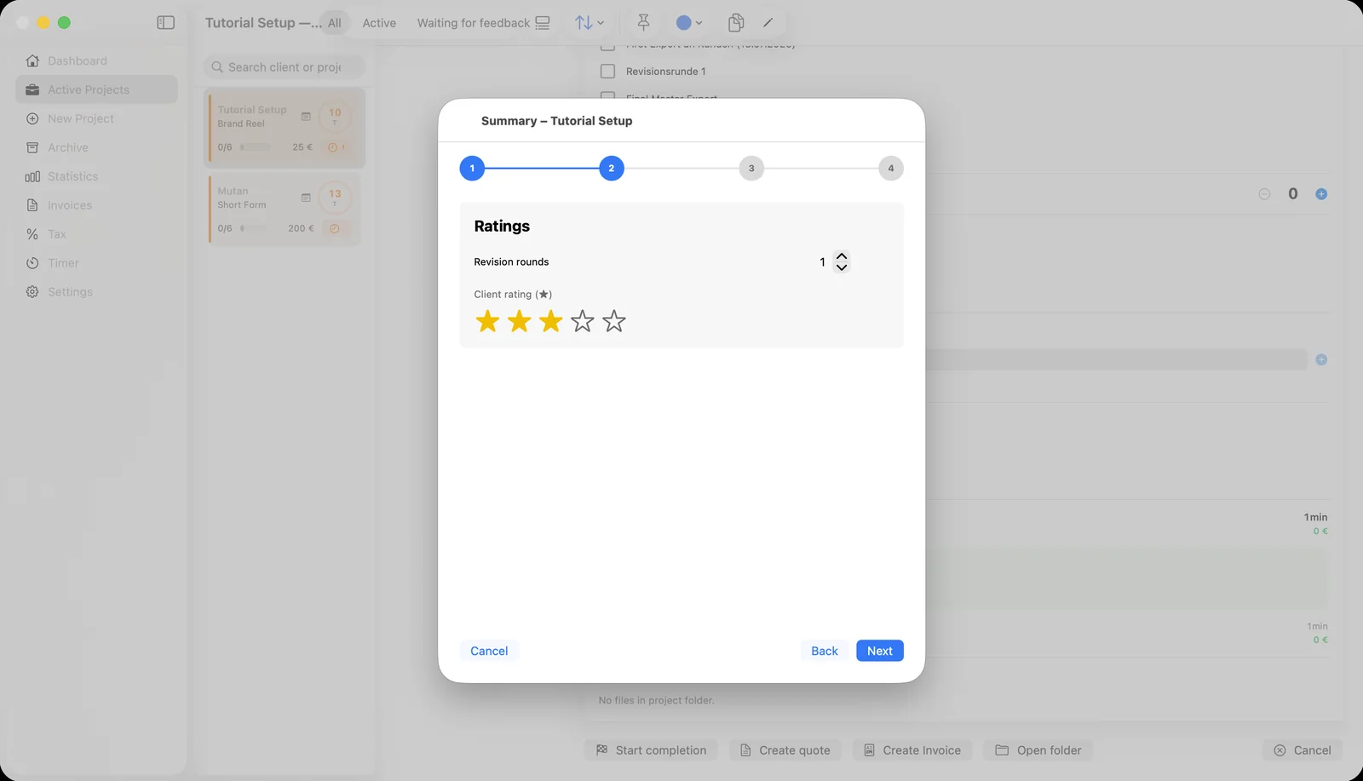Screen dimensions: 1363x781
Task: Set client rating to two stars
Action: tap(519, 321)
